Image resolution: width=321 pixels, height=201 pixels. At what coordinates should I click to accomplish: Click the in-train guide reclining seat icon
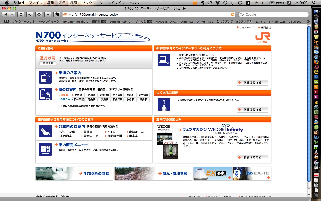[x=45, y=131]
